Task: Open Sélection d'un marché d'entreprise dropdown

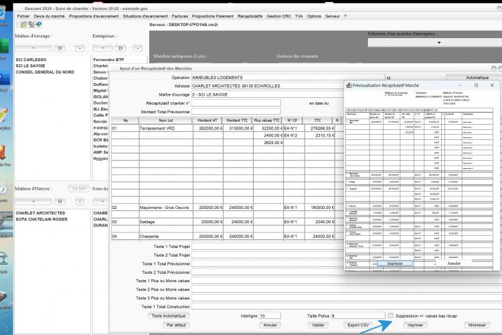Action: pyautogui.click(x=439, y=43)
